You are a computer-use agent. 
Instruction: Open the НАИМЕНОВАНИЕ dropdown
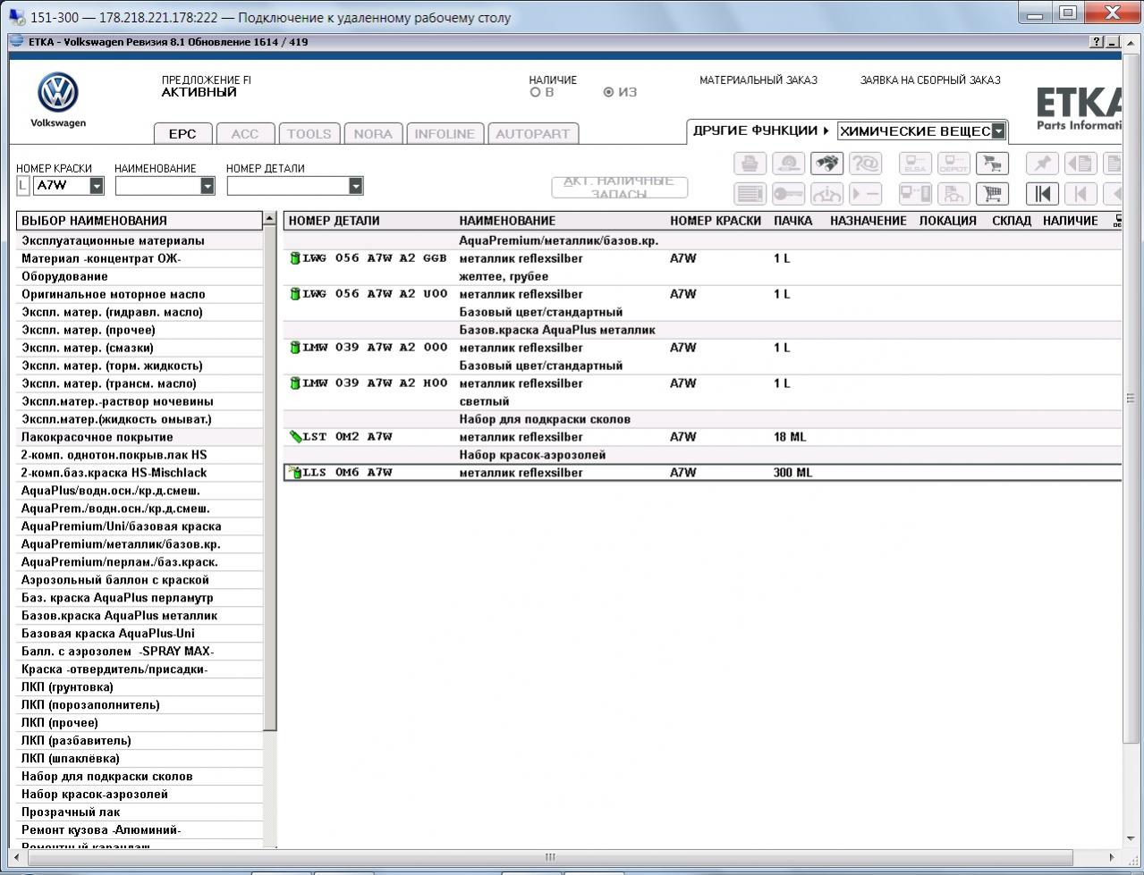(208, 186)
